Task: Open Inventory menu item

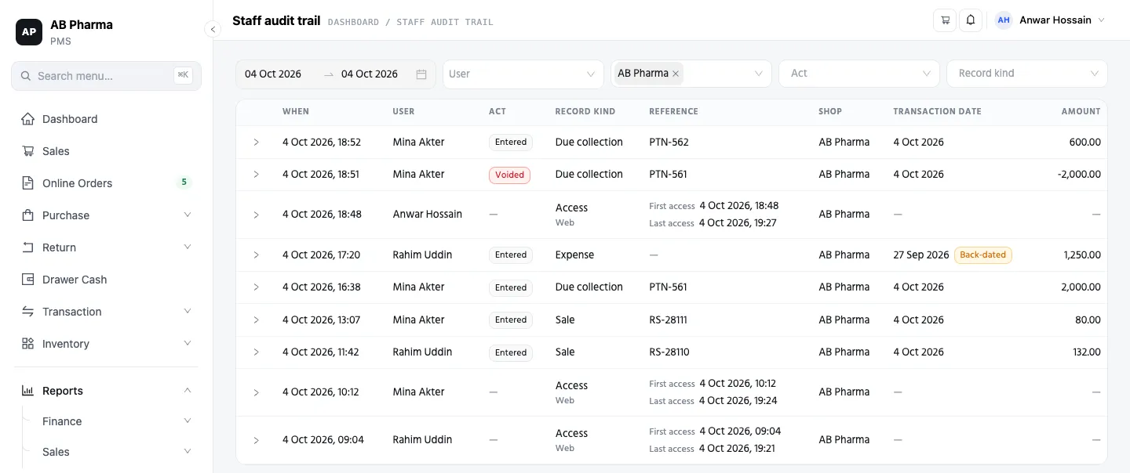Action: pos(106,344)
